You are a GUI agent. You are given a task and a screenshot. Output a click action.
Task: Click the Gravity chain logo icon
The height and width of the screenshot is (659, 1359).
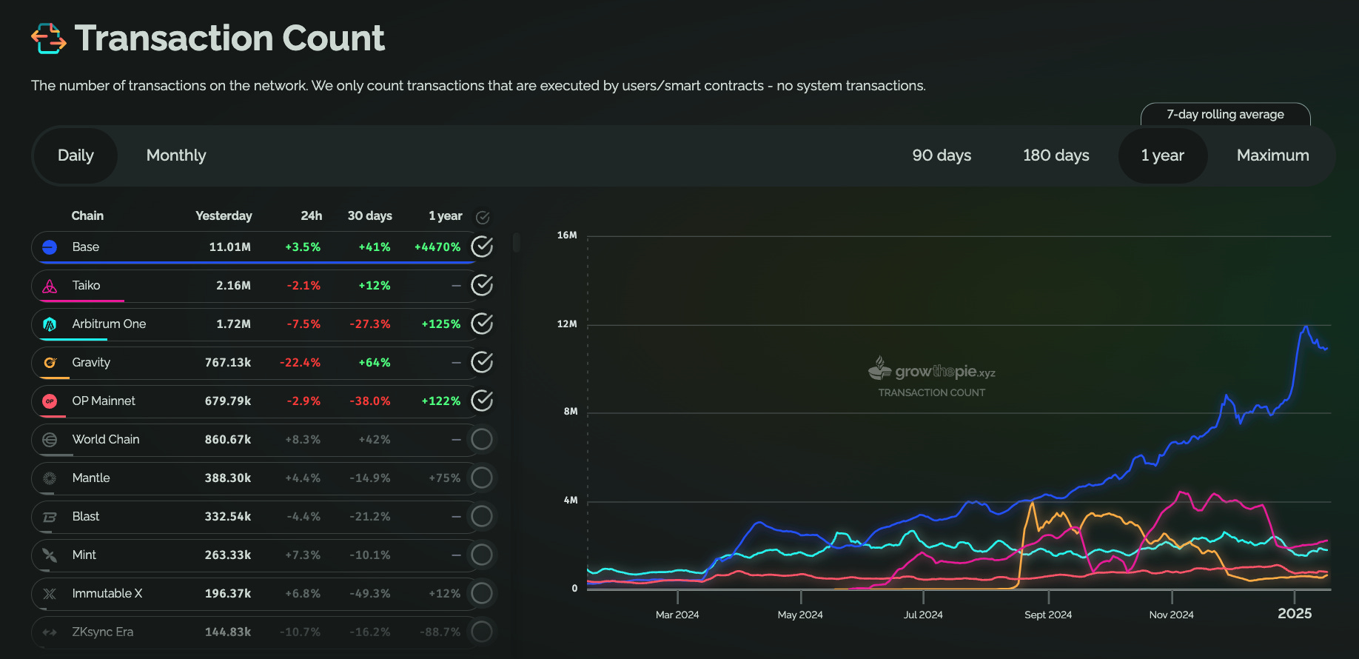pos(50,363)
